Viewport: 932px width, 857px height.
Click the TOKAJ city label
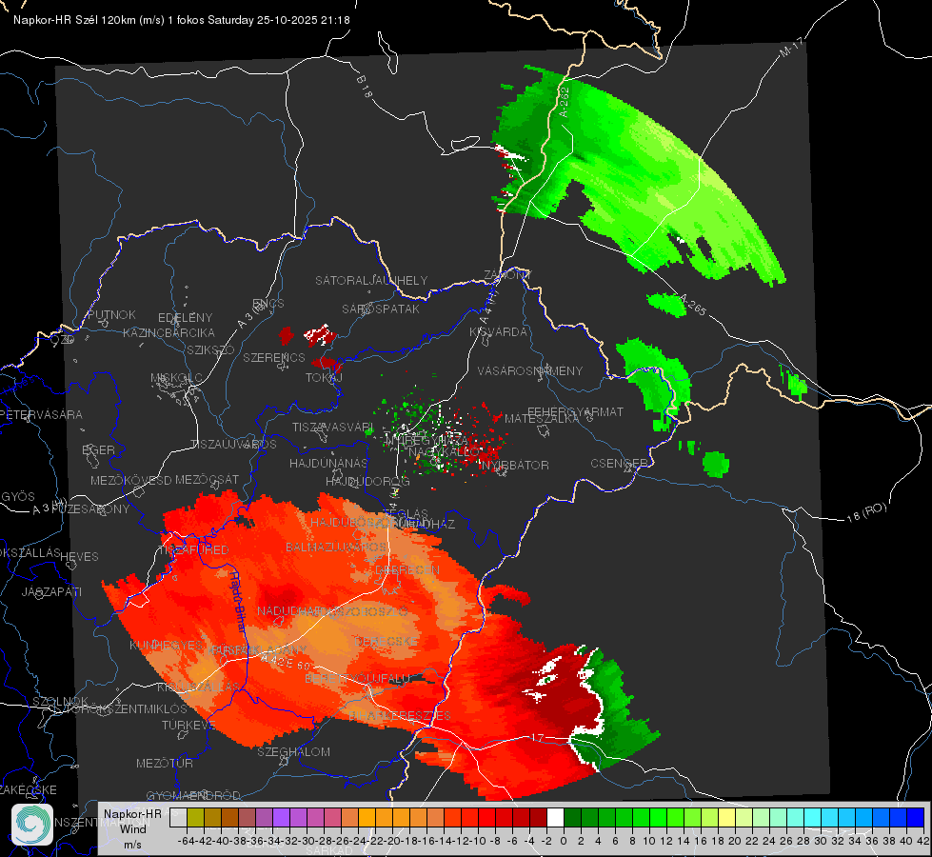(x=324, y=377)
